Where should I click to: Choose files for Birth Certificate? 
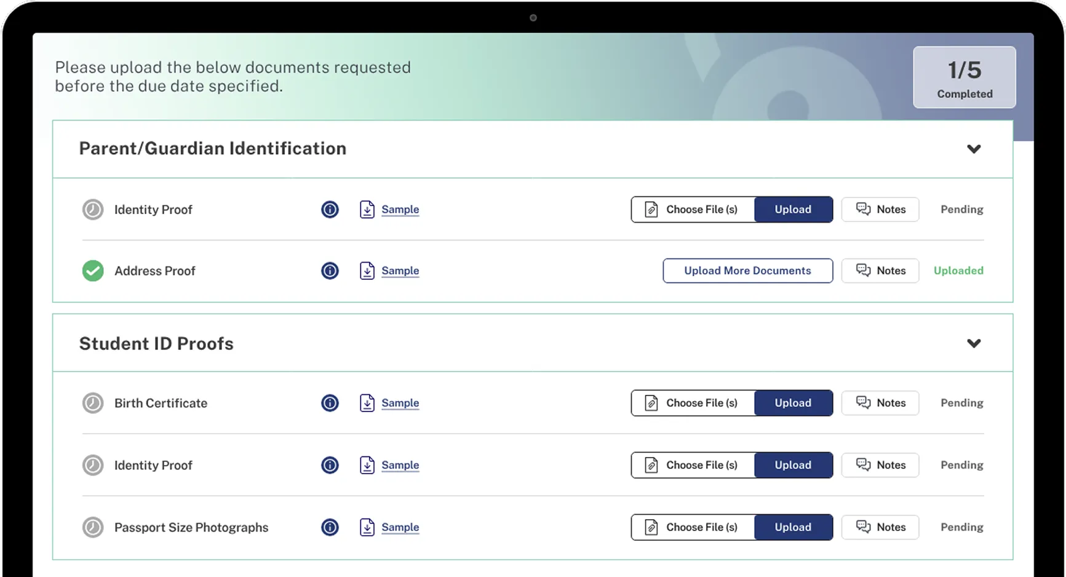(x=693, y=404)
